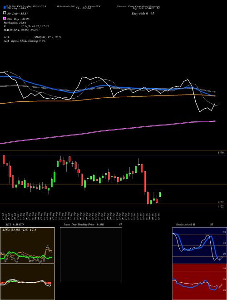
Task: Click the 'Avg Vol: 0.362 M' label
Action: tap(146, 8)
